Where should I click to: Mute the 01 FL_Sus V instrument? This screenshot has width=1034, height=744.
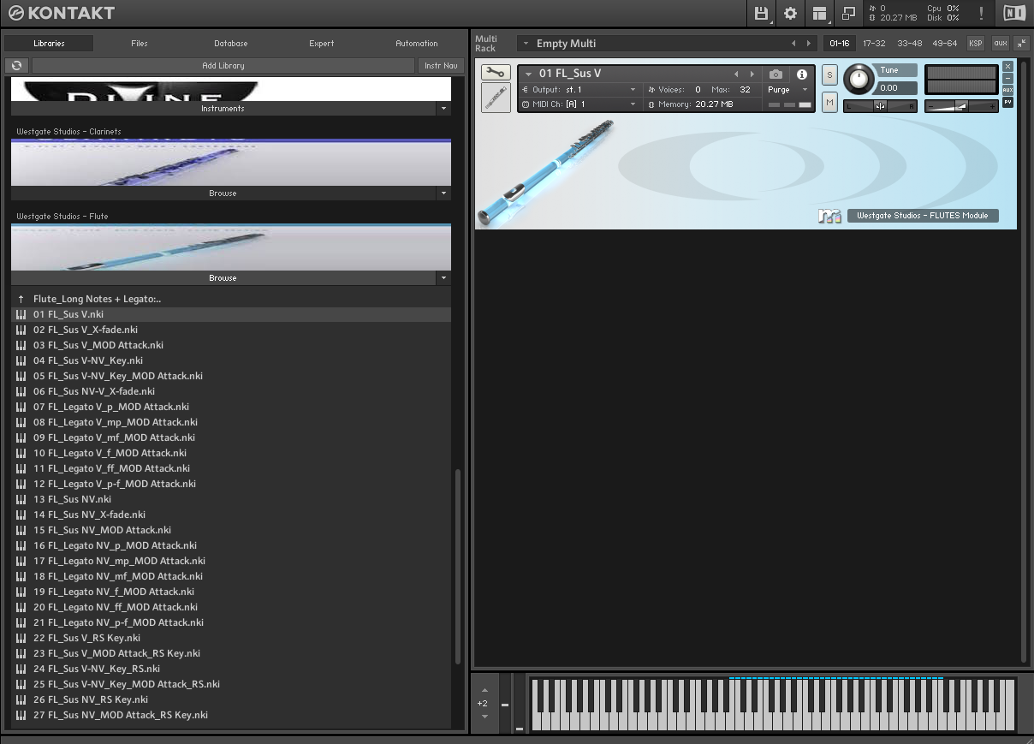click(829, 102)
